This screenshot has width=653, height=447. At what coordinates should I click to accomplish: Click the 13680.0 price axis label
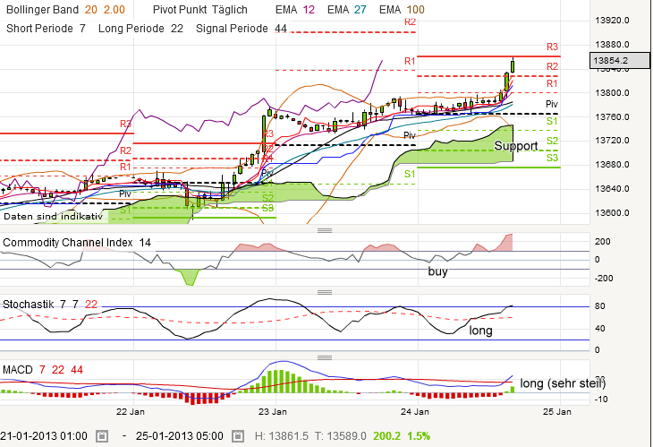coord(612,165)
